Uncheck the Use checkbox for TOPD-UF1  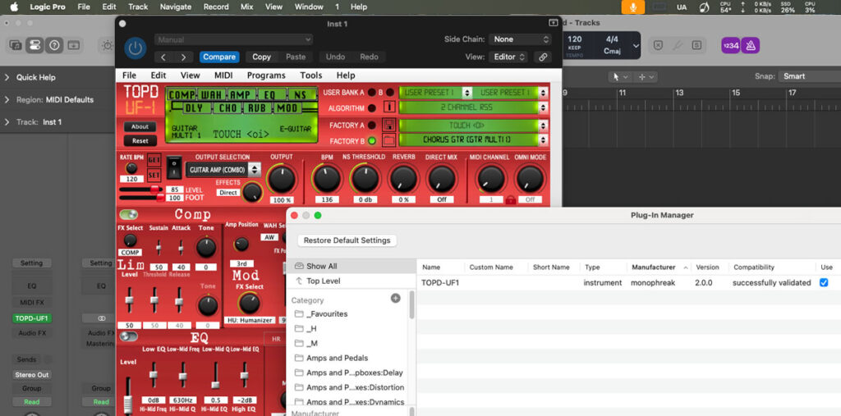[824, 282]
